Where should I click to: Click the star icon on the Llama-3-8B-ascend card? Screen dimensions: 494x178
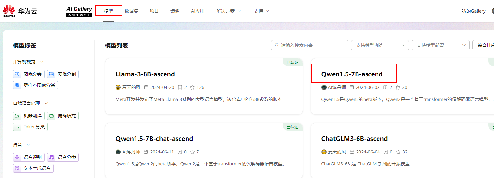192,87
